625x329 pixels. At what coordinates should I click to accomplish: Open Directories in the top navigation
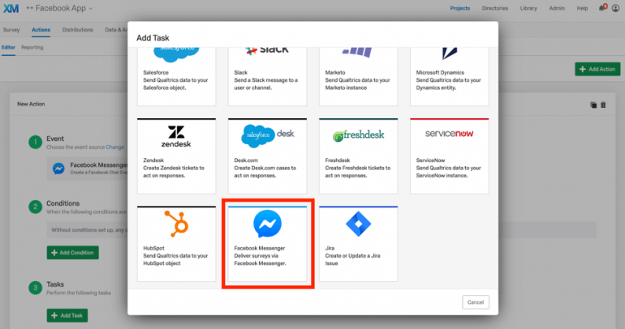[x=494, y=8]
